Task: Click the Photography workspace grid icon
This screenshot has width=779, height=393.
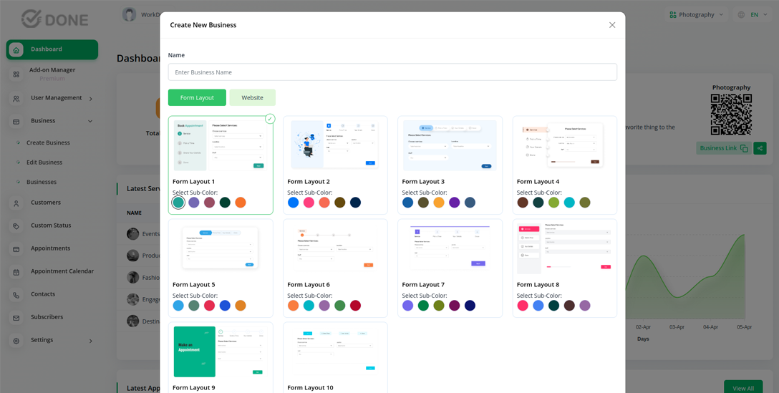Action: pos(673,15)
